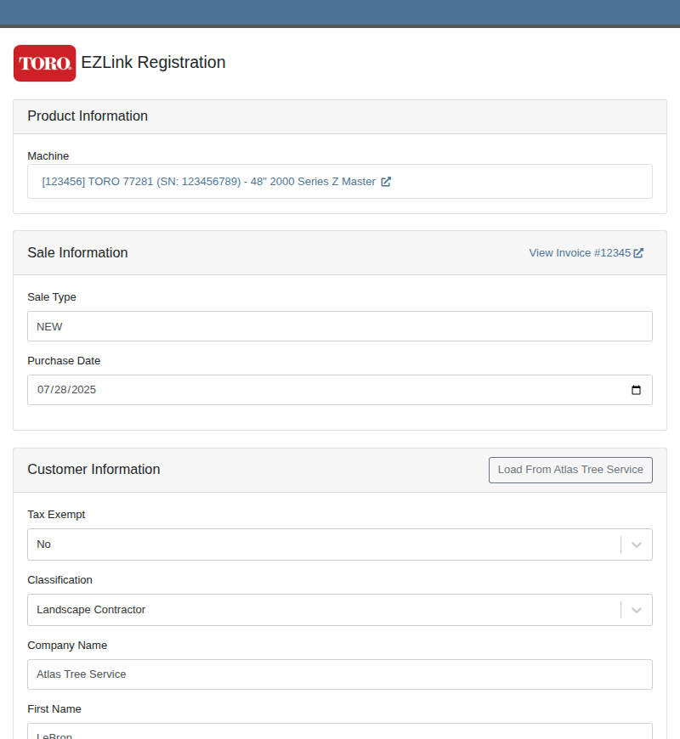Screen dimensions: 680x739
Task: Click the Tax Exempt label
Action: coord(56,514)
